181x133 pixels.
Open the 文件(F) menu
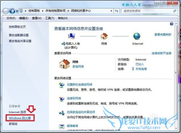tap(11, 18)
